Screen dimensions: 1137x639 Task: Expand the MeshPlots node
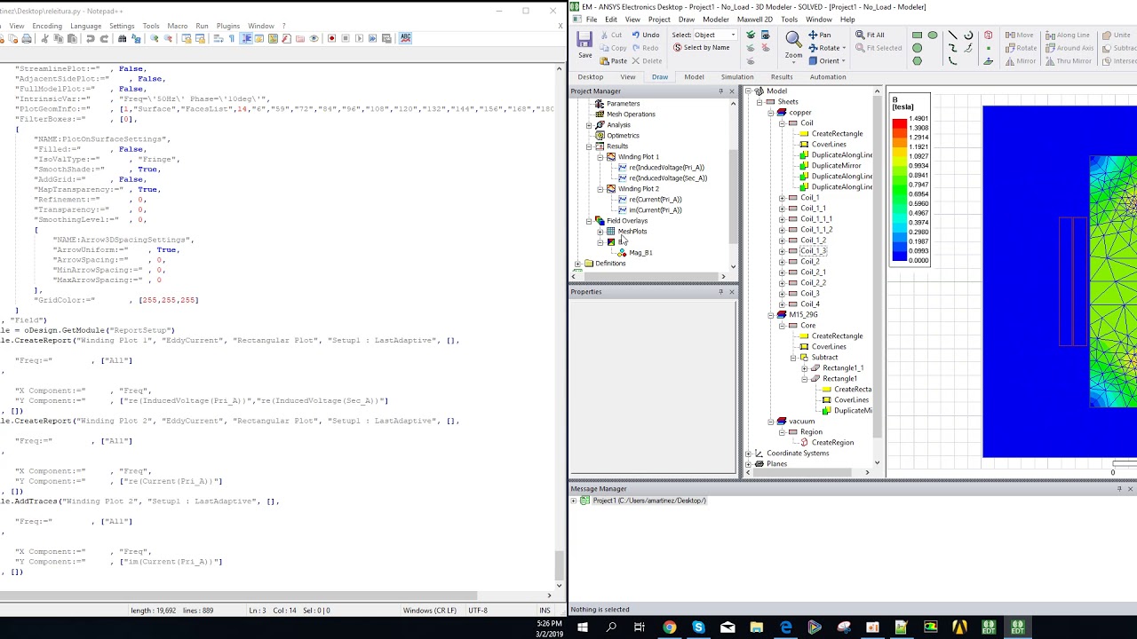coord(600,232)
